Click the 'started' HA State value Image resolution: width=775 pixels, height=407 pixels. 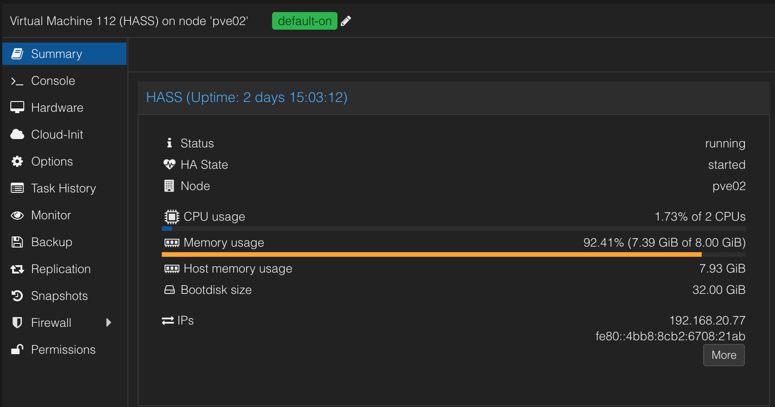[727, 165]
